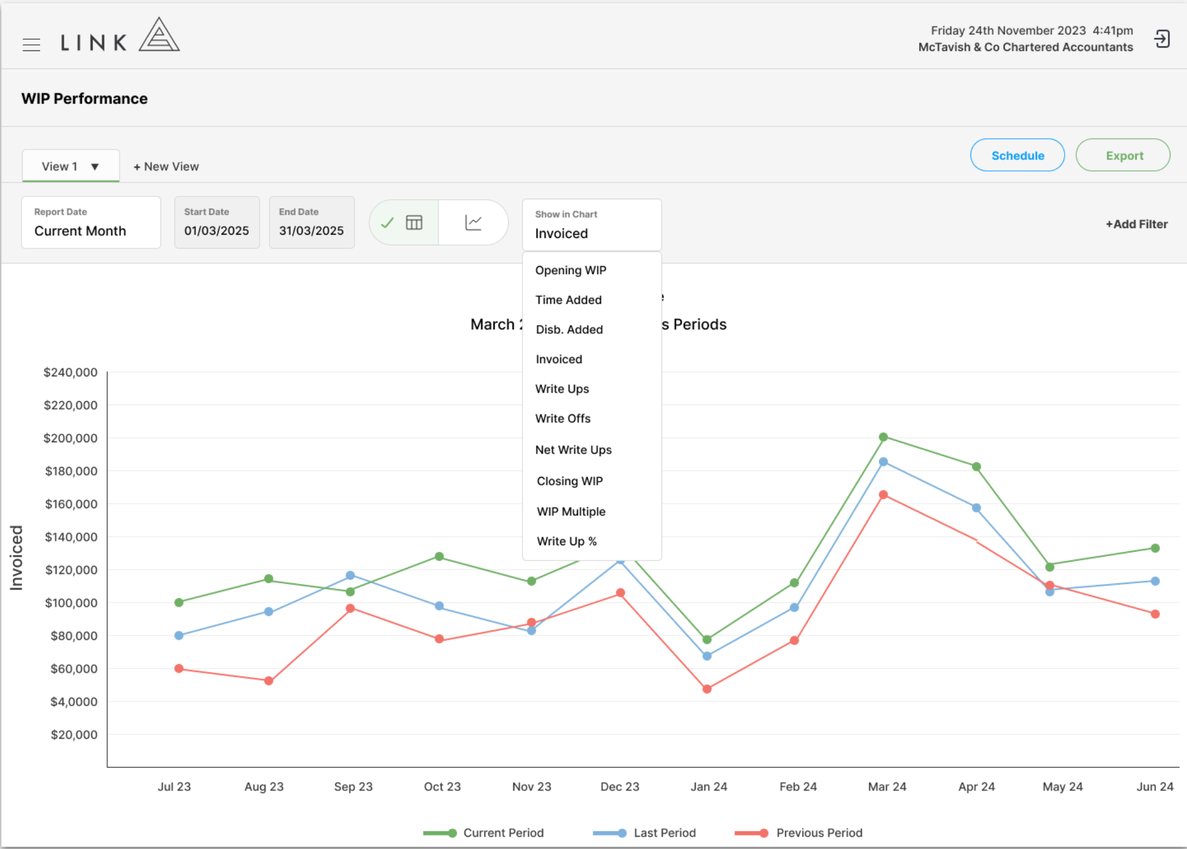Click the LINK triangle logo
Screen dimensions: 1187x849
coord(159,34)
